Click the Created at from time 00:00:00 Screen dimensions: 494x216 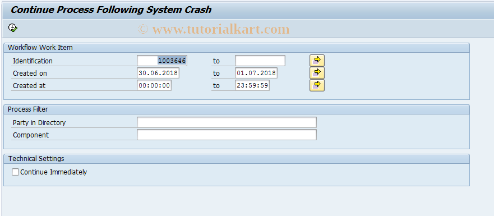click(154, 85)
